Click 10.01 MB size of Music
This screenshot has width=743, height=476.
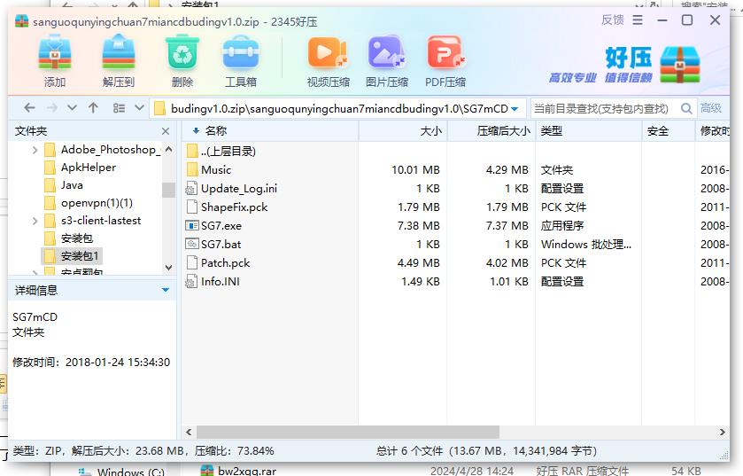415,169
